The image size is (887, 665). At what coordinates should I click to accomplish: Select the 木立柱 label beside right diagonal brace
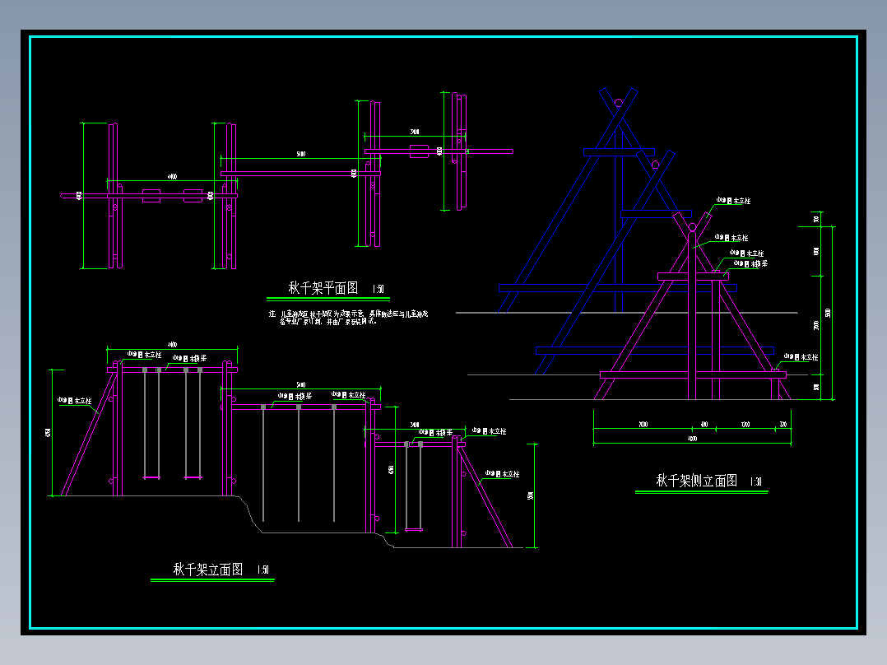[x=502, y=474]
